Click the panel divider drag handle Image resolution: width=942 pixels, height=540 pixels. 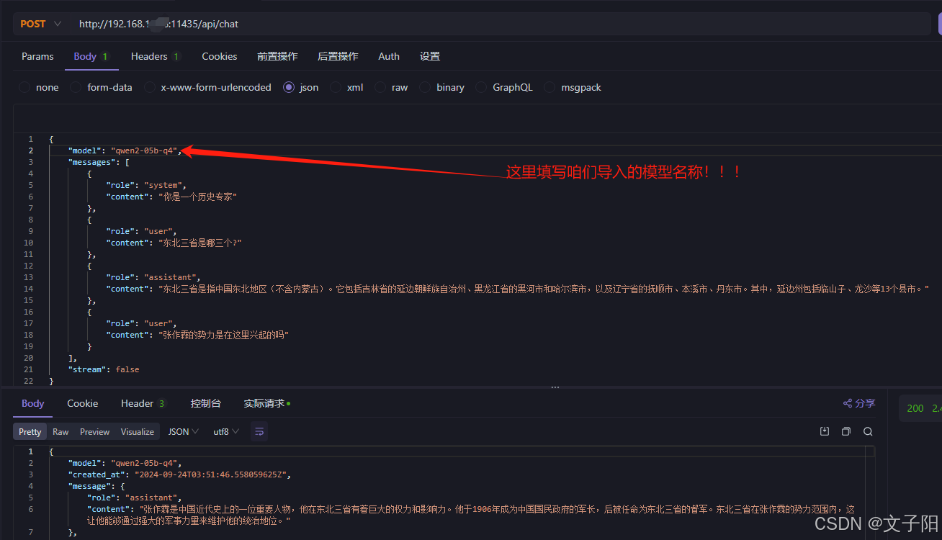coord(555,387)
